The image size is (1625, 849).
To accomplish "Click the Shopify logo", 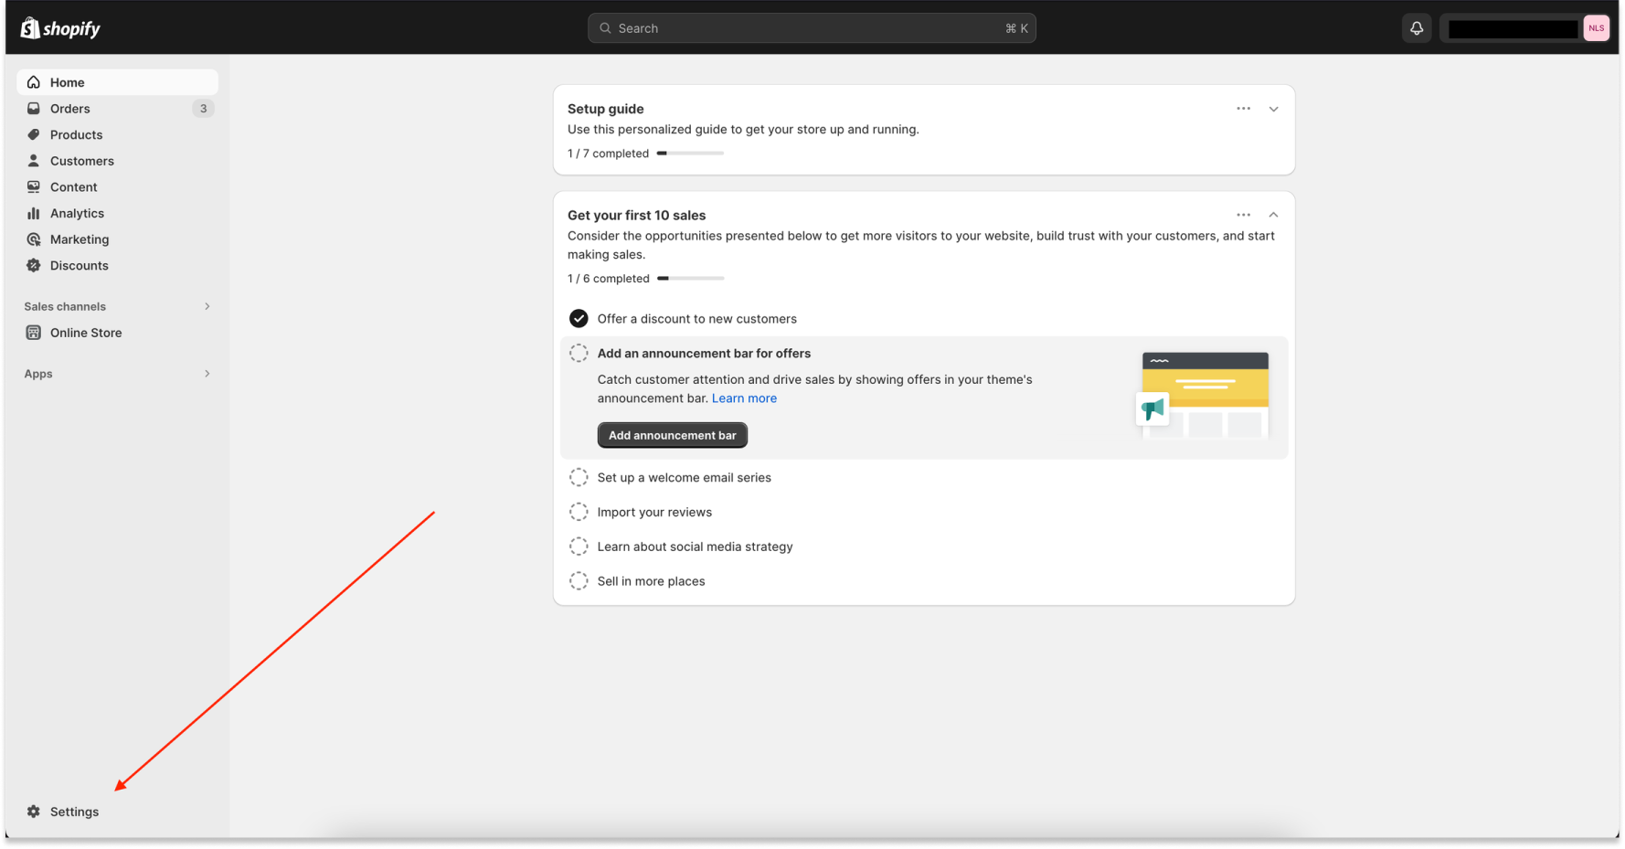I will coord(58,27).
